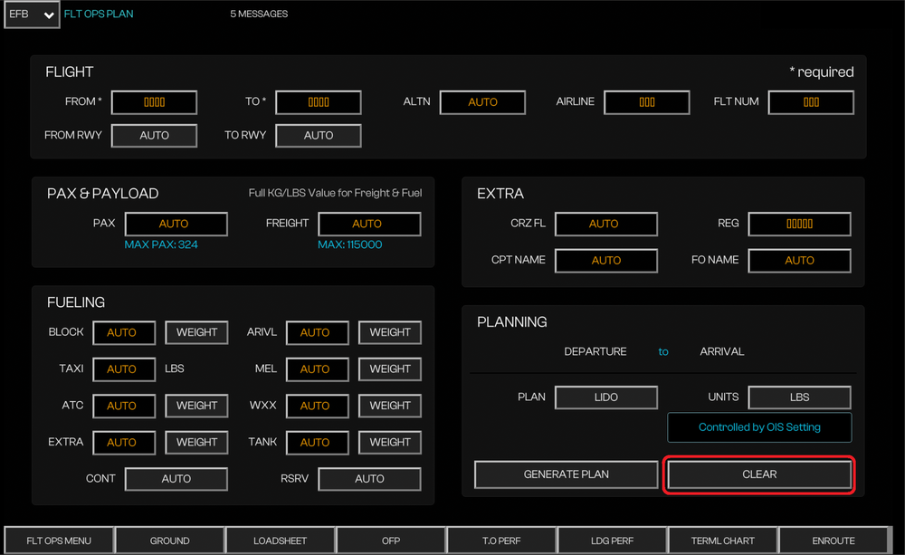Go to the TERML CHART tab

click(x=722, y=541)
